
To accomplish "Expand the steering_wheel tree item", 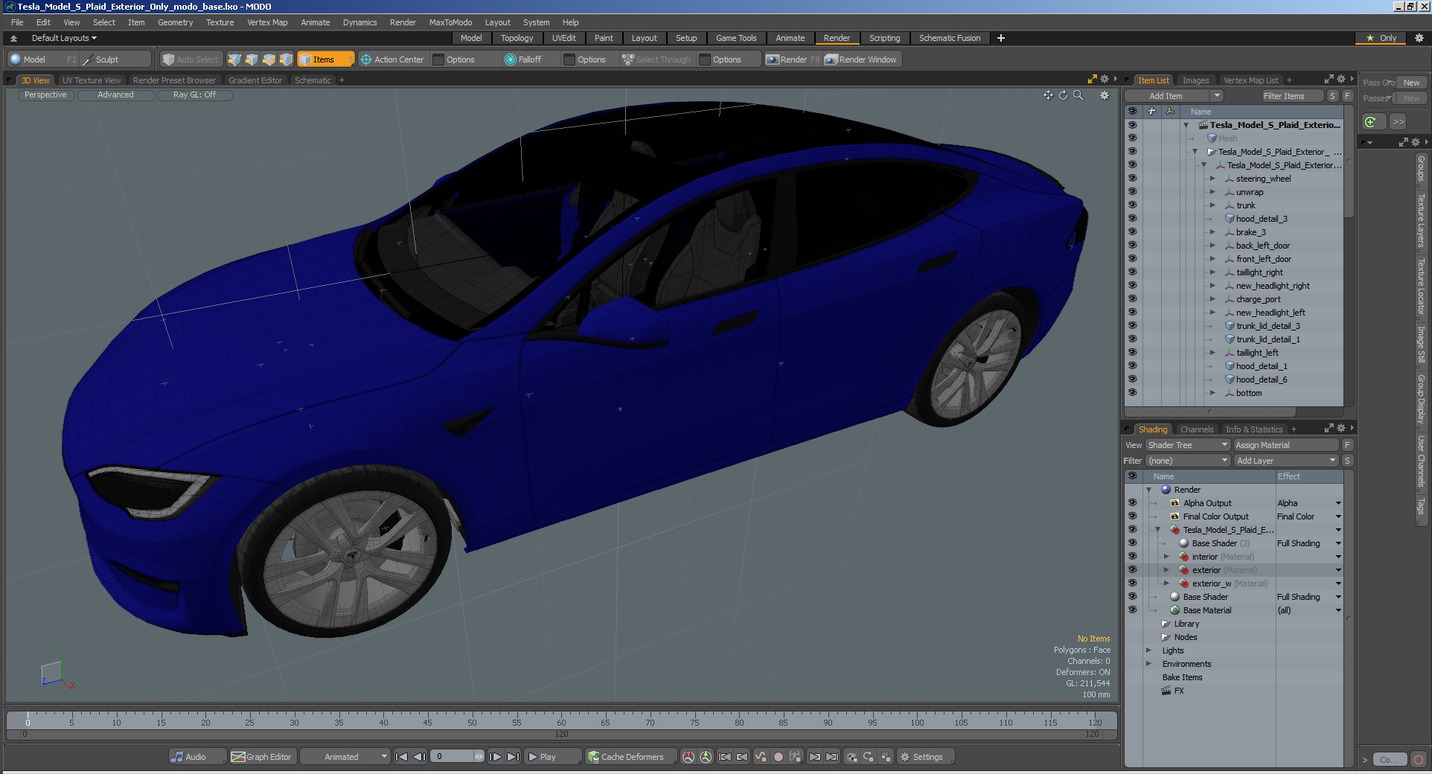I will [1212, 179].
